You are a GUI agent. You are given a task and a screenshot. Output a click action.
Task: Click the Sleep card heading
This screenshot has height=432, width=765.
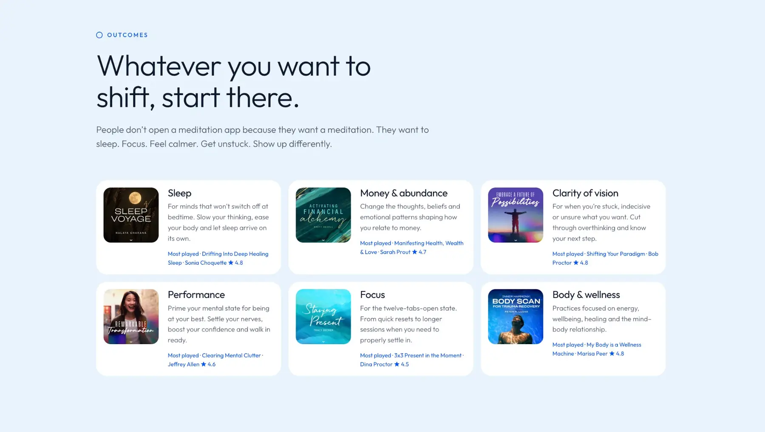(x=179, y=193)
